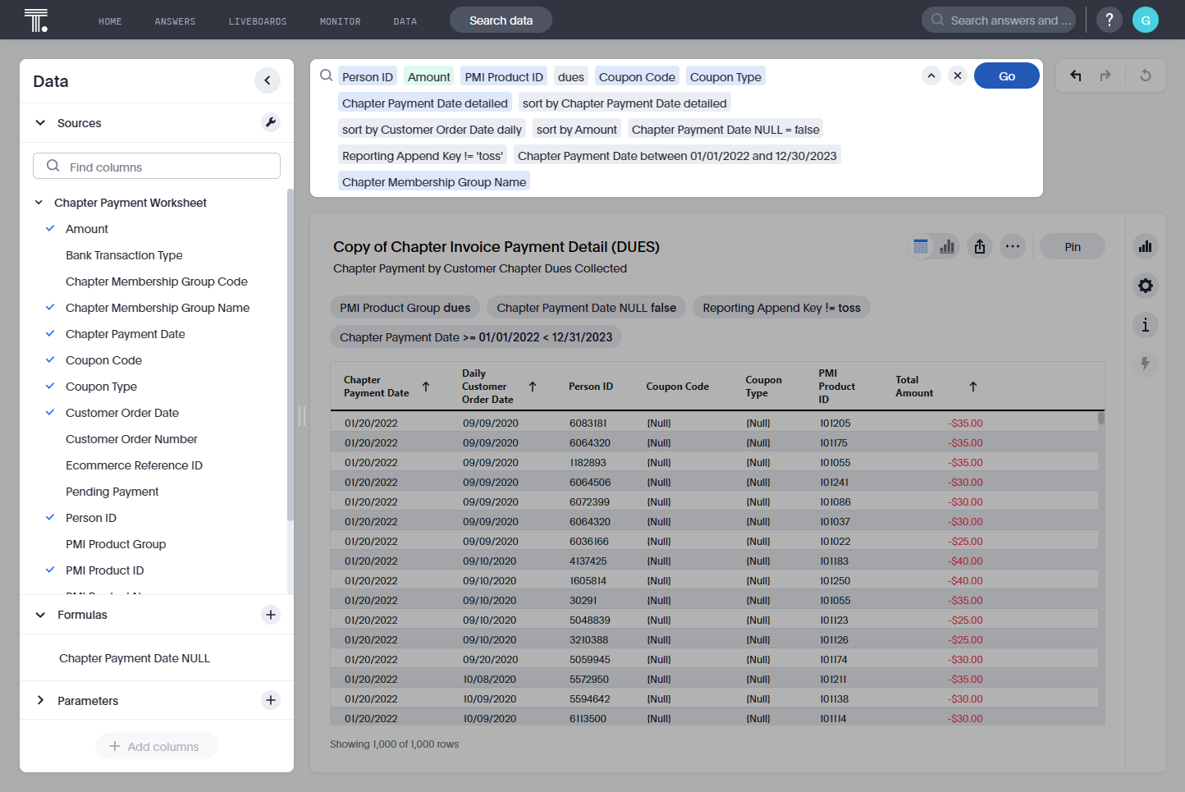Image resolution: width=1185 pixels, height=792 pixels.
Task: Sort by Chapter Payment Date column arrow
Action: tap(426, 387)
